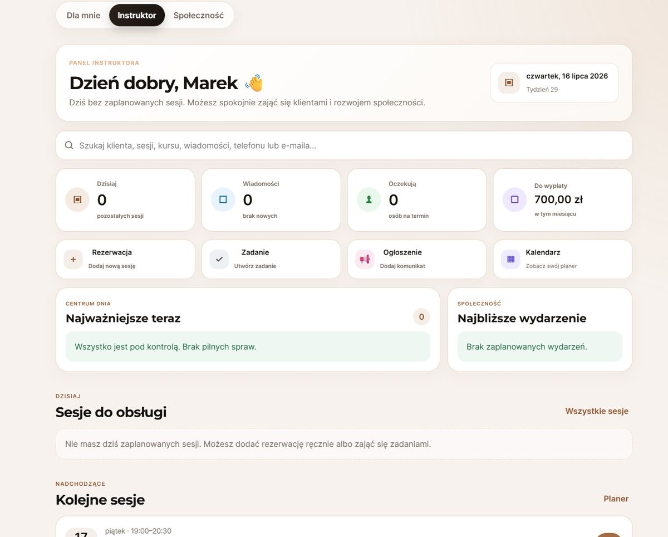
Task: Click the Do wypłaty purple icon
Action: (515, 199)
